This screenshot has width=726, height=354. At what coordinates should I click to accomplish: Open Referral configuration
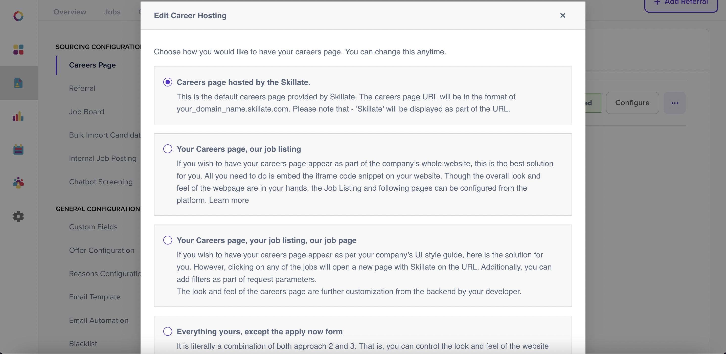point(82,88)
